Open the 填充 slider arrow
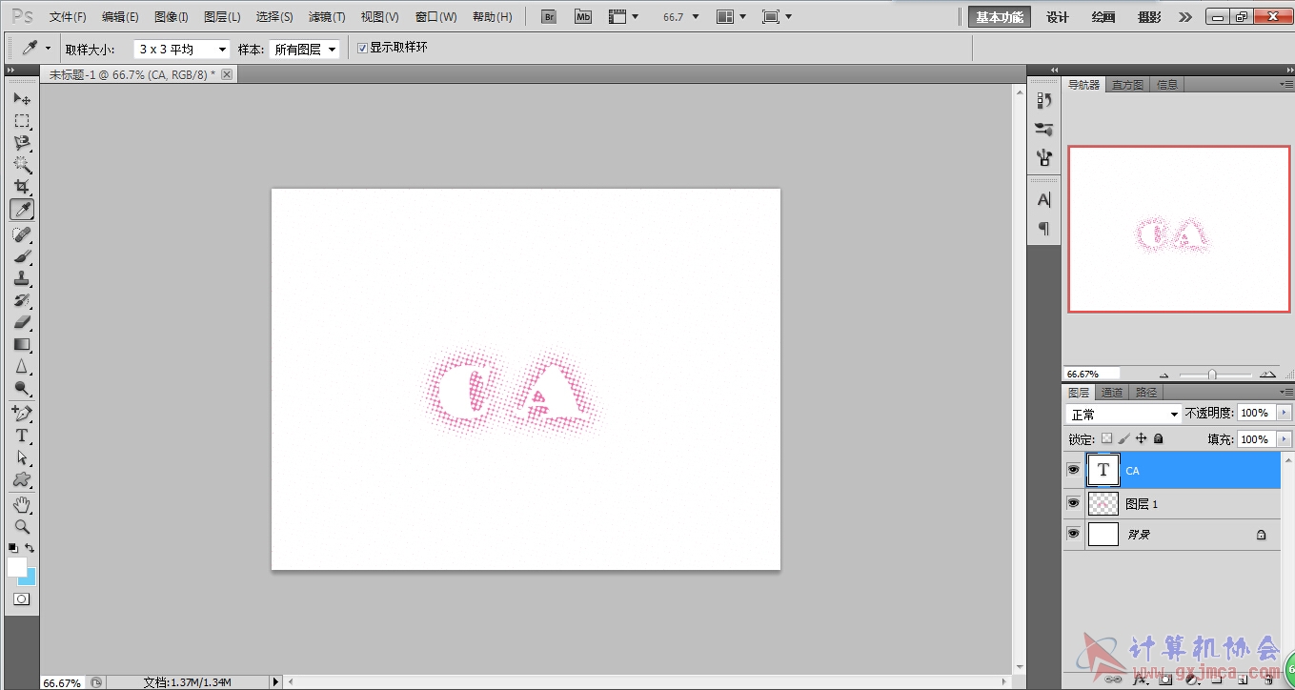This screenshot has height=690, width=1295. 1285,439
